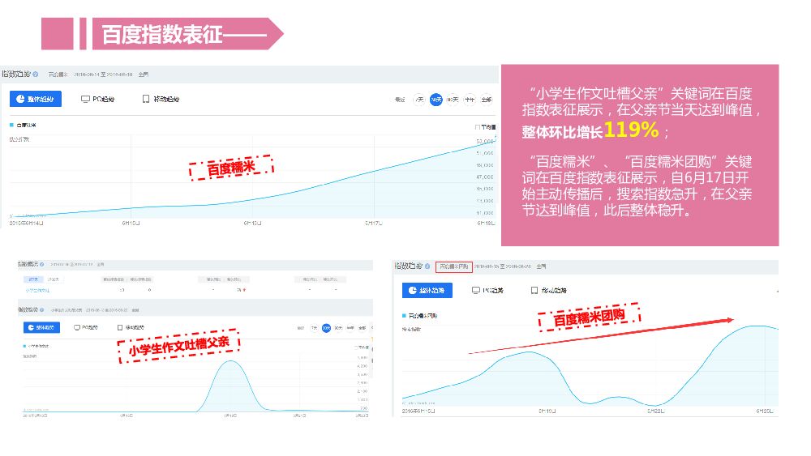The image size is (811, 456).
Task: Open the 全国 region selector in the 百度糯米团购 panel
Action: click(541, 266)
